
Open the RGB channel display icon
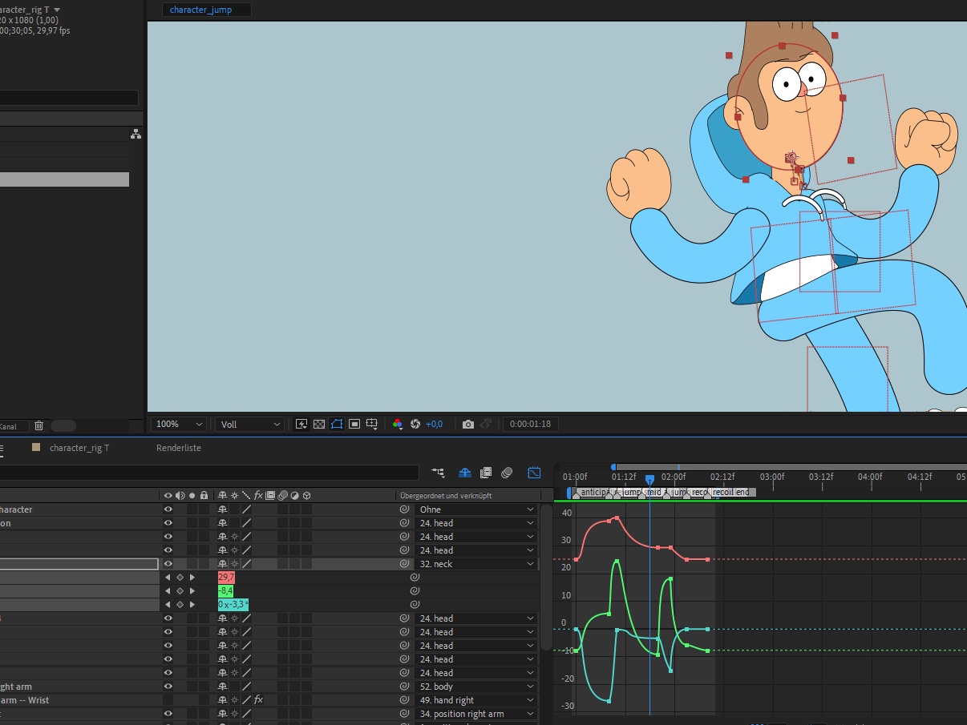click(398, 424)
